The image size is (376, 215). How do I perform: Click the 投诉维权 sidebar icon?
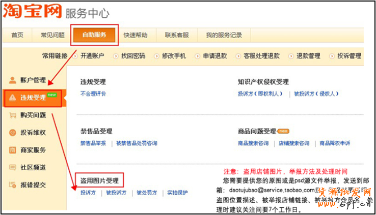(x=13, y=133)
